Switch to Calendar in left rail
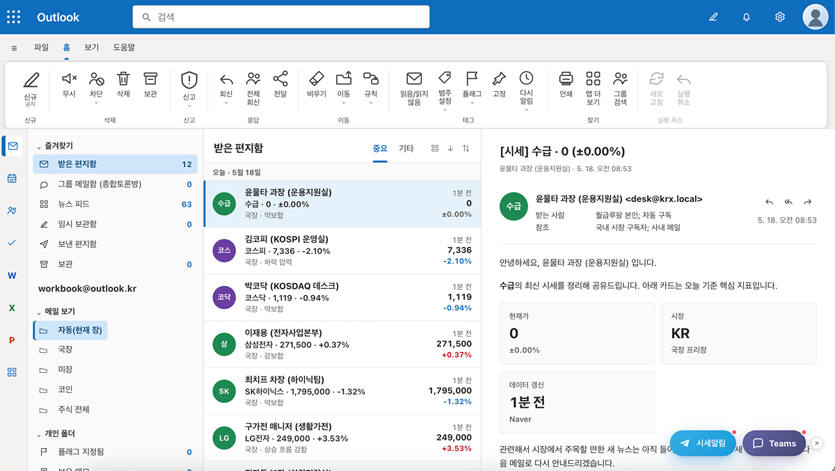 tap(12, 178)
